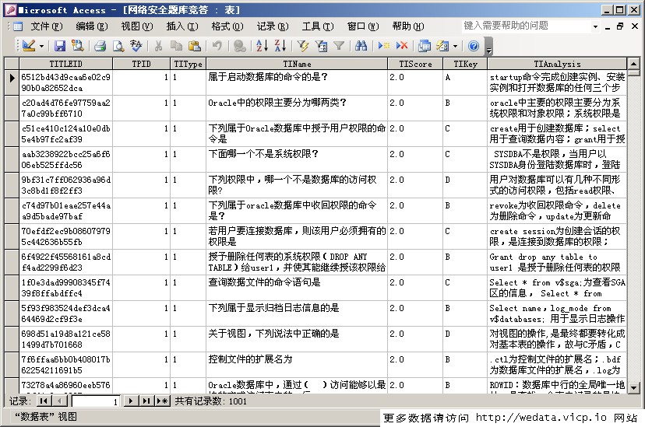Click the vertical scrollbar up arrow
Screen dimensions: 645x427
point(633,64)
